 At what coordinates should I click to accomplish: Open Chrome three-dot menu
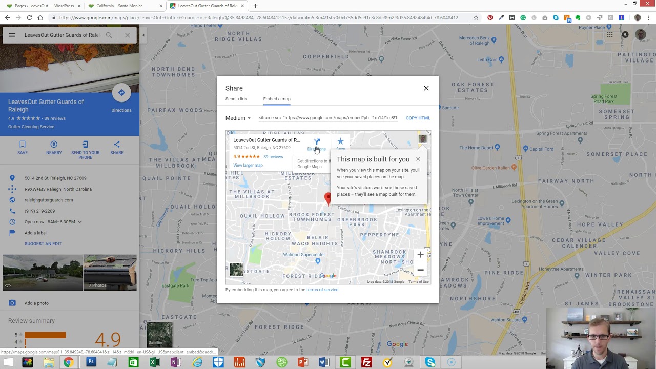pyautogui.click(x=649, y=18)
